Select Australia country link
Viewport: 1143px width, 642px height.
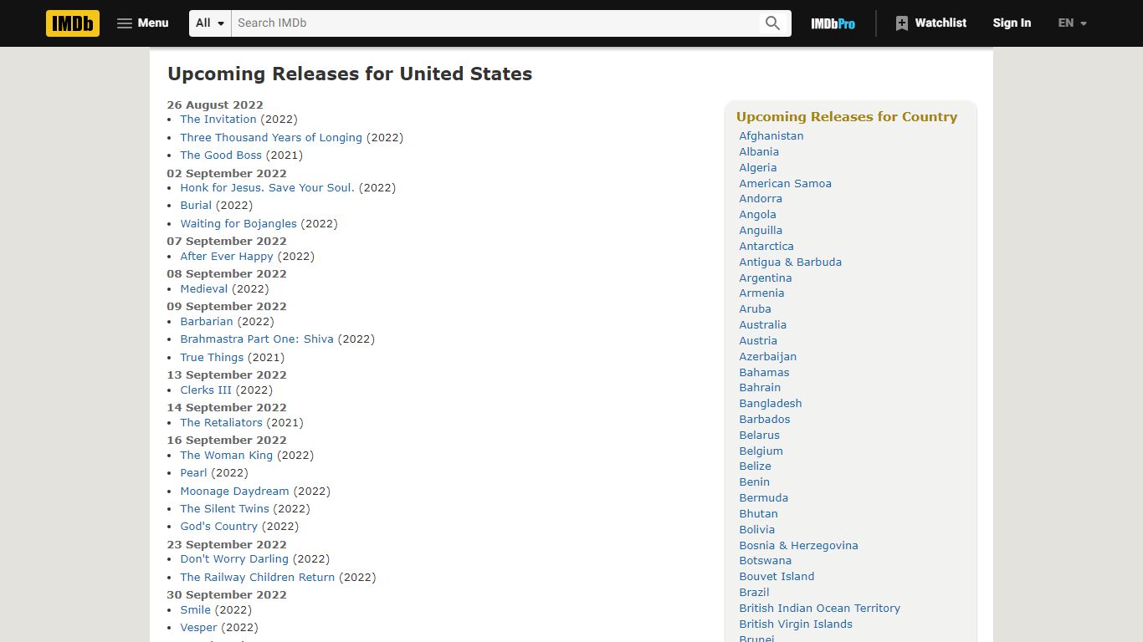(x=762, y=325)
